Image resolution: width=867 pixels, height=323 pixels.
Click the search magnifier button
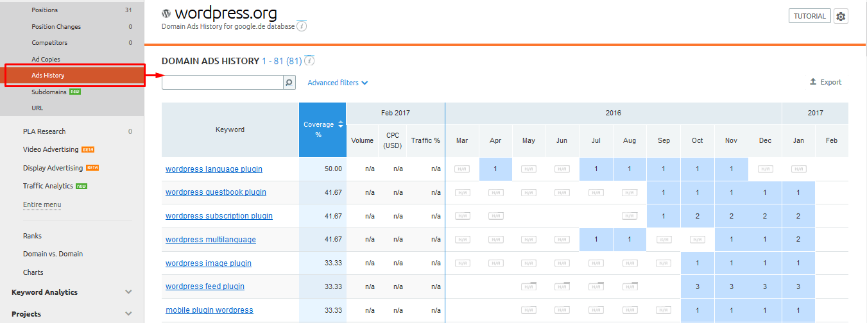point(289,83)
